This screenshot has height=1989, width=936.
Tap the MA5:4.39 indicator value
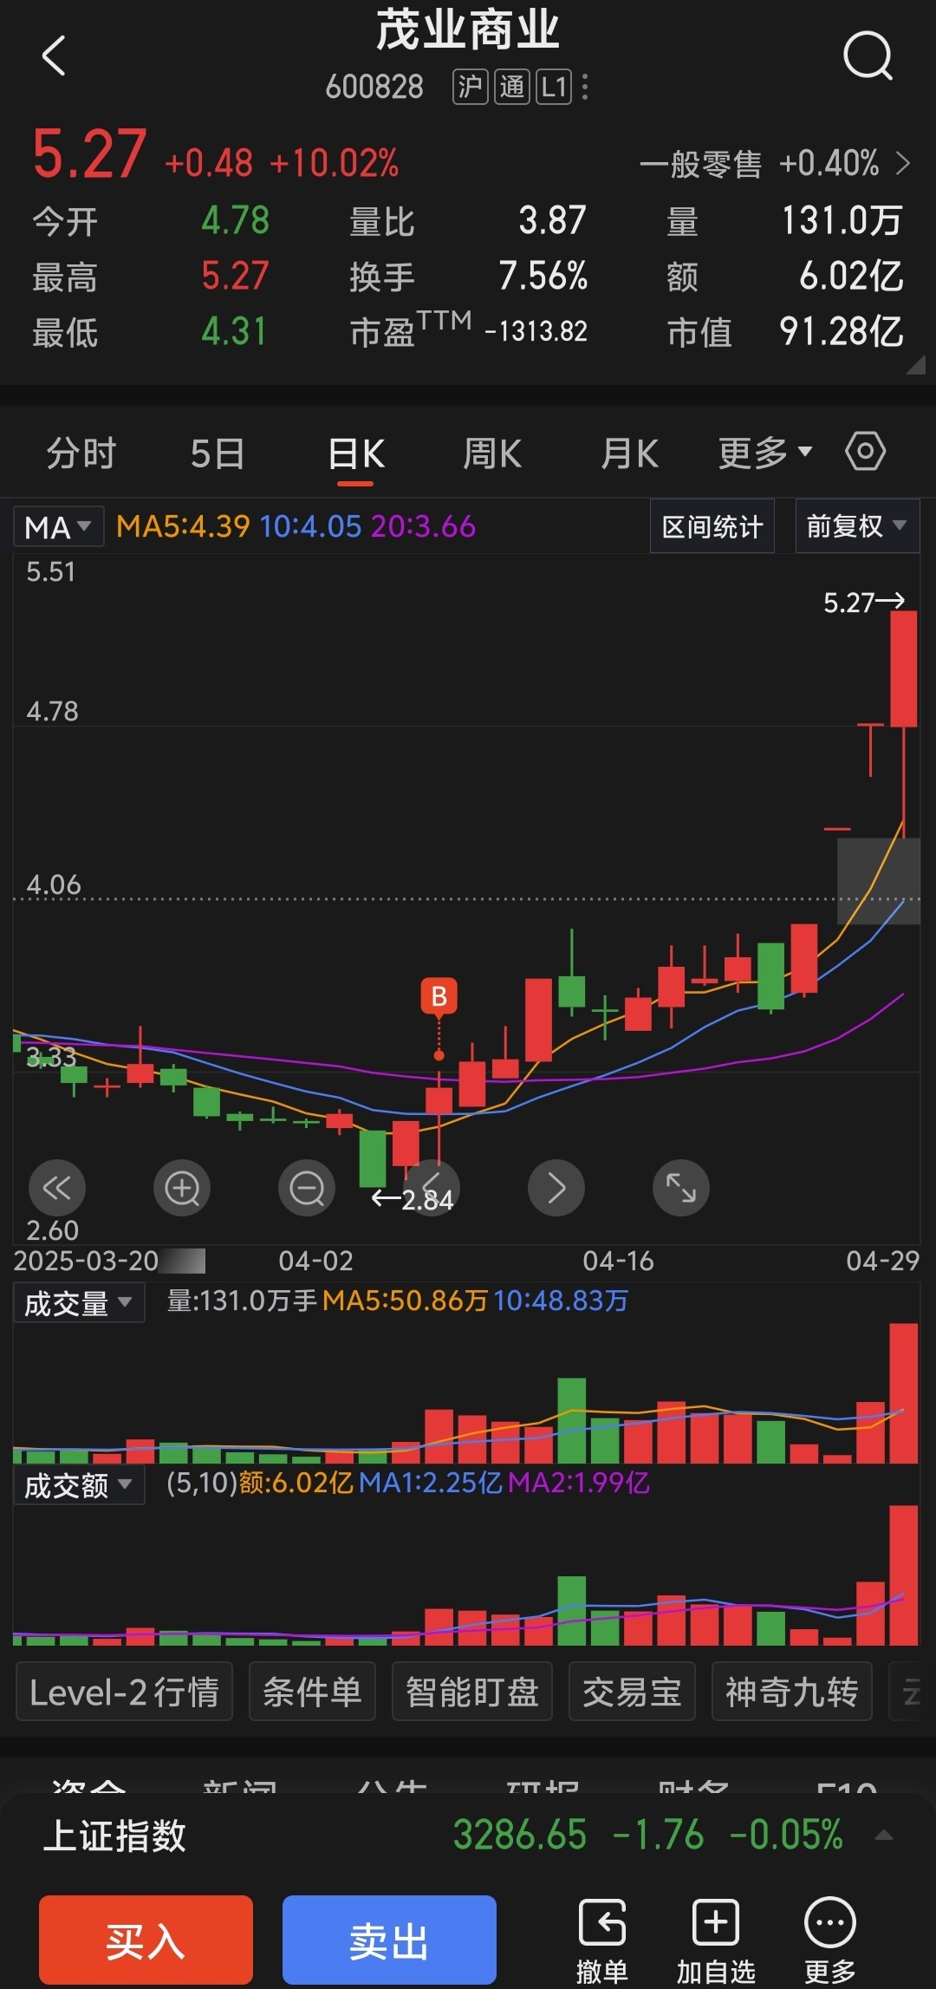183,526
